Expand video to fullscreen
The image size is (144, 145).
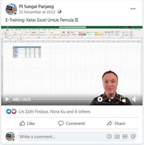[111, 99]
